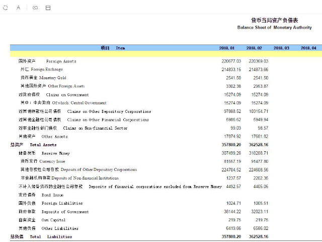Click the 2018.04 column header
This screenshot has width=322, height=242.
[x=308, y=48]
